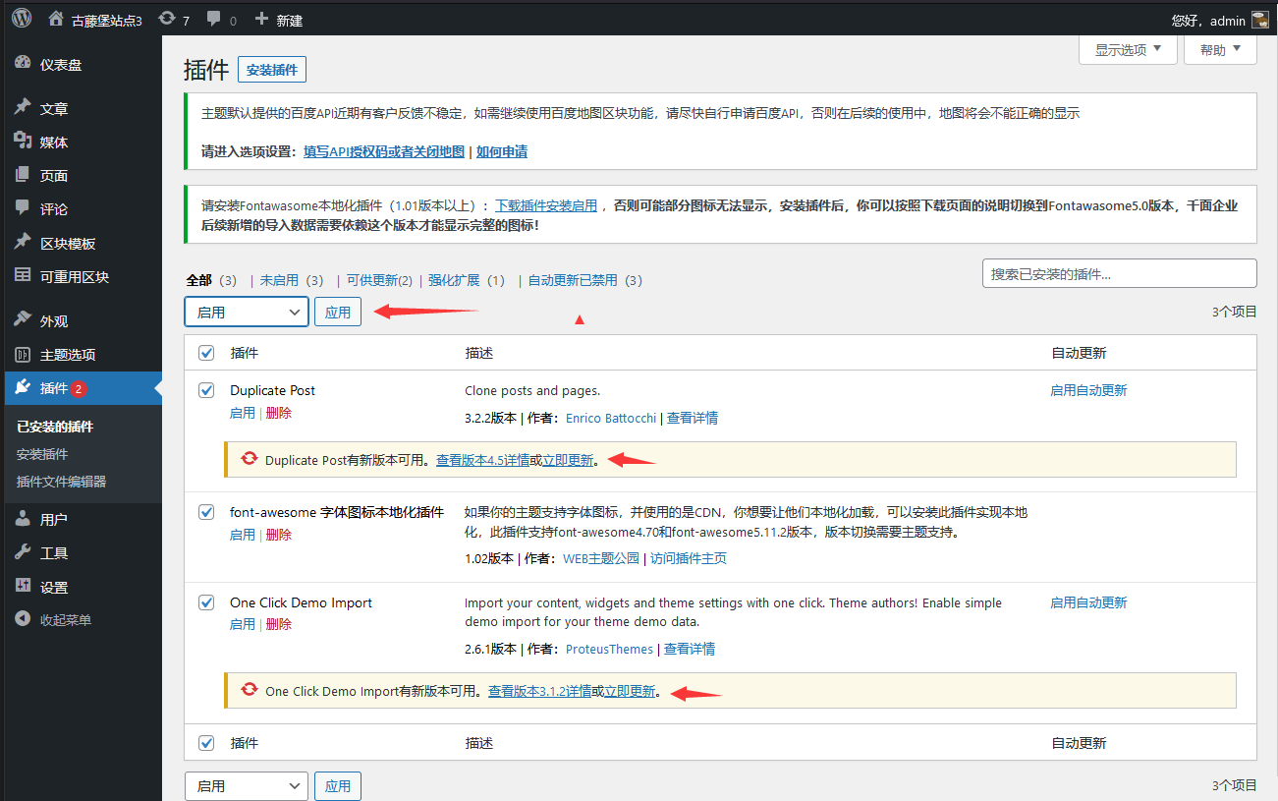Viewport: 1278px width, 801px height.
Task: Open the 显示选项 panel dropdown
Action: 1126,49
